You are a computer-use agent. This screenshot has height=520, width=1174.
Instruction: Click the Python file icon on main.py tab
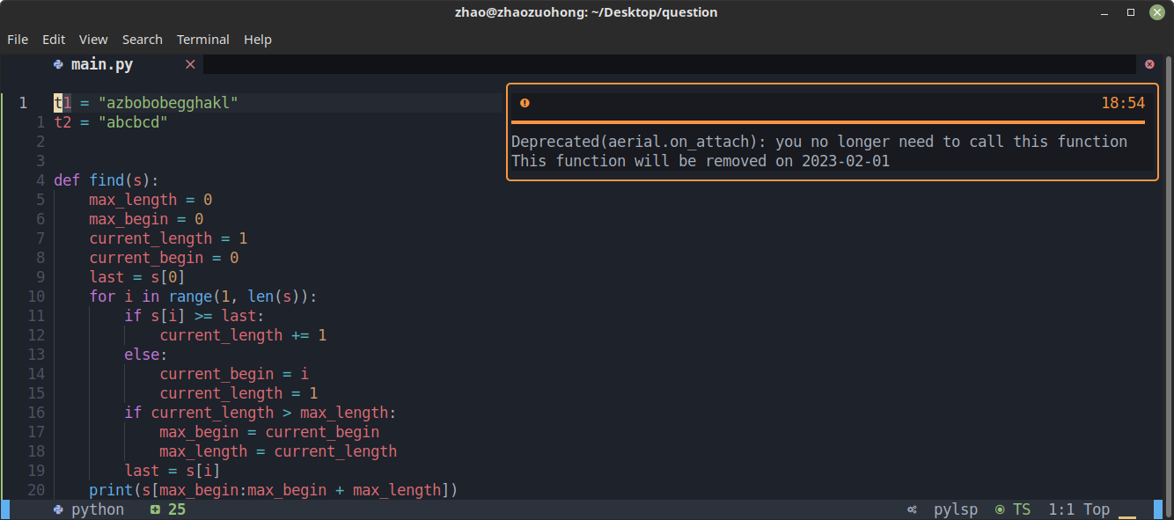[x=58, y=64]
